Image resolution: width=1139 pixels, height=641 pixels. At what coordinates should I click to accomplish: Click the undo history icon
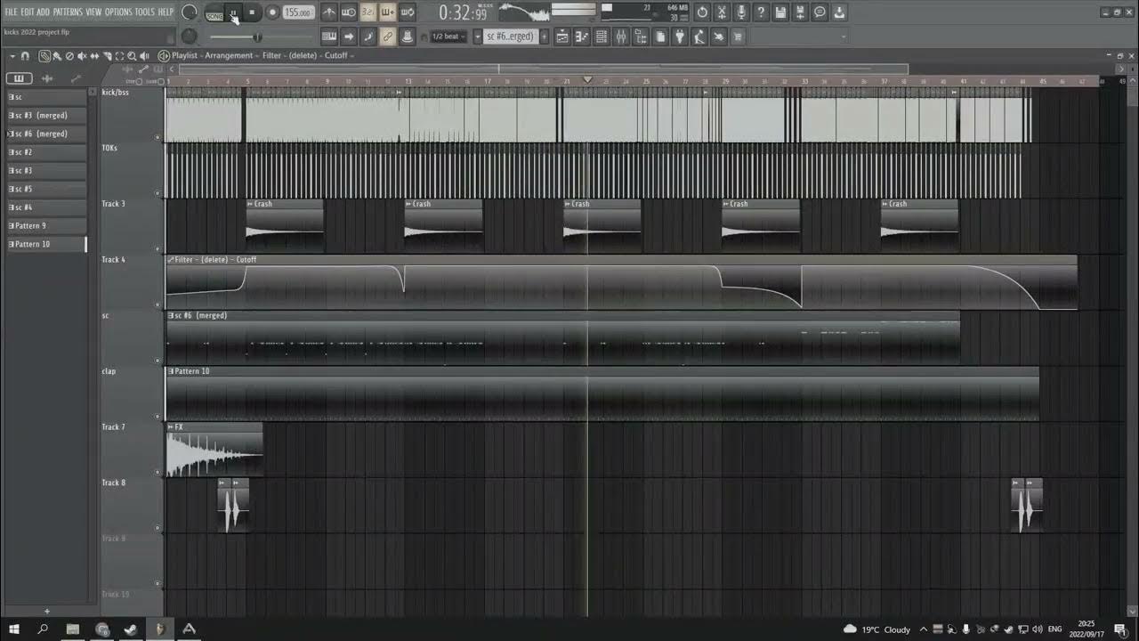(x=702, y=12)
